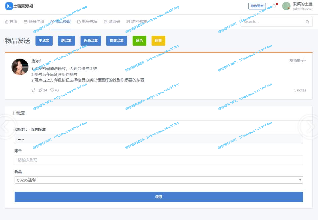Click the blue 领取 submit button
This screenshot has width=318, height=220.
tap(159, 197)
